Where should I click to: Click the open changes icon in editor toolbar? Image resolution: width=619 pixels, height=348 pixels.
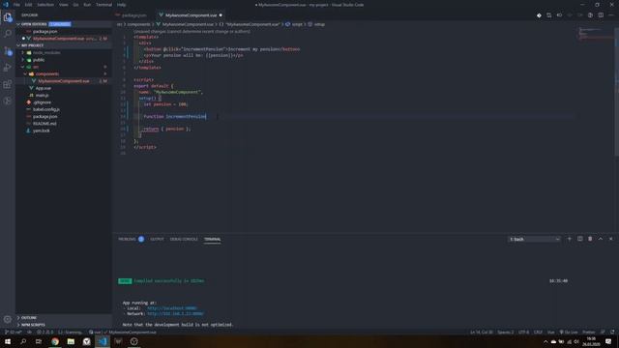(x=559, y=15)
